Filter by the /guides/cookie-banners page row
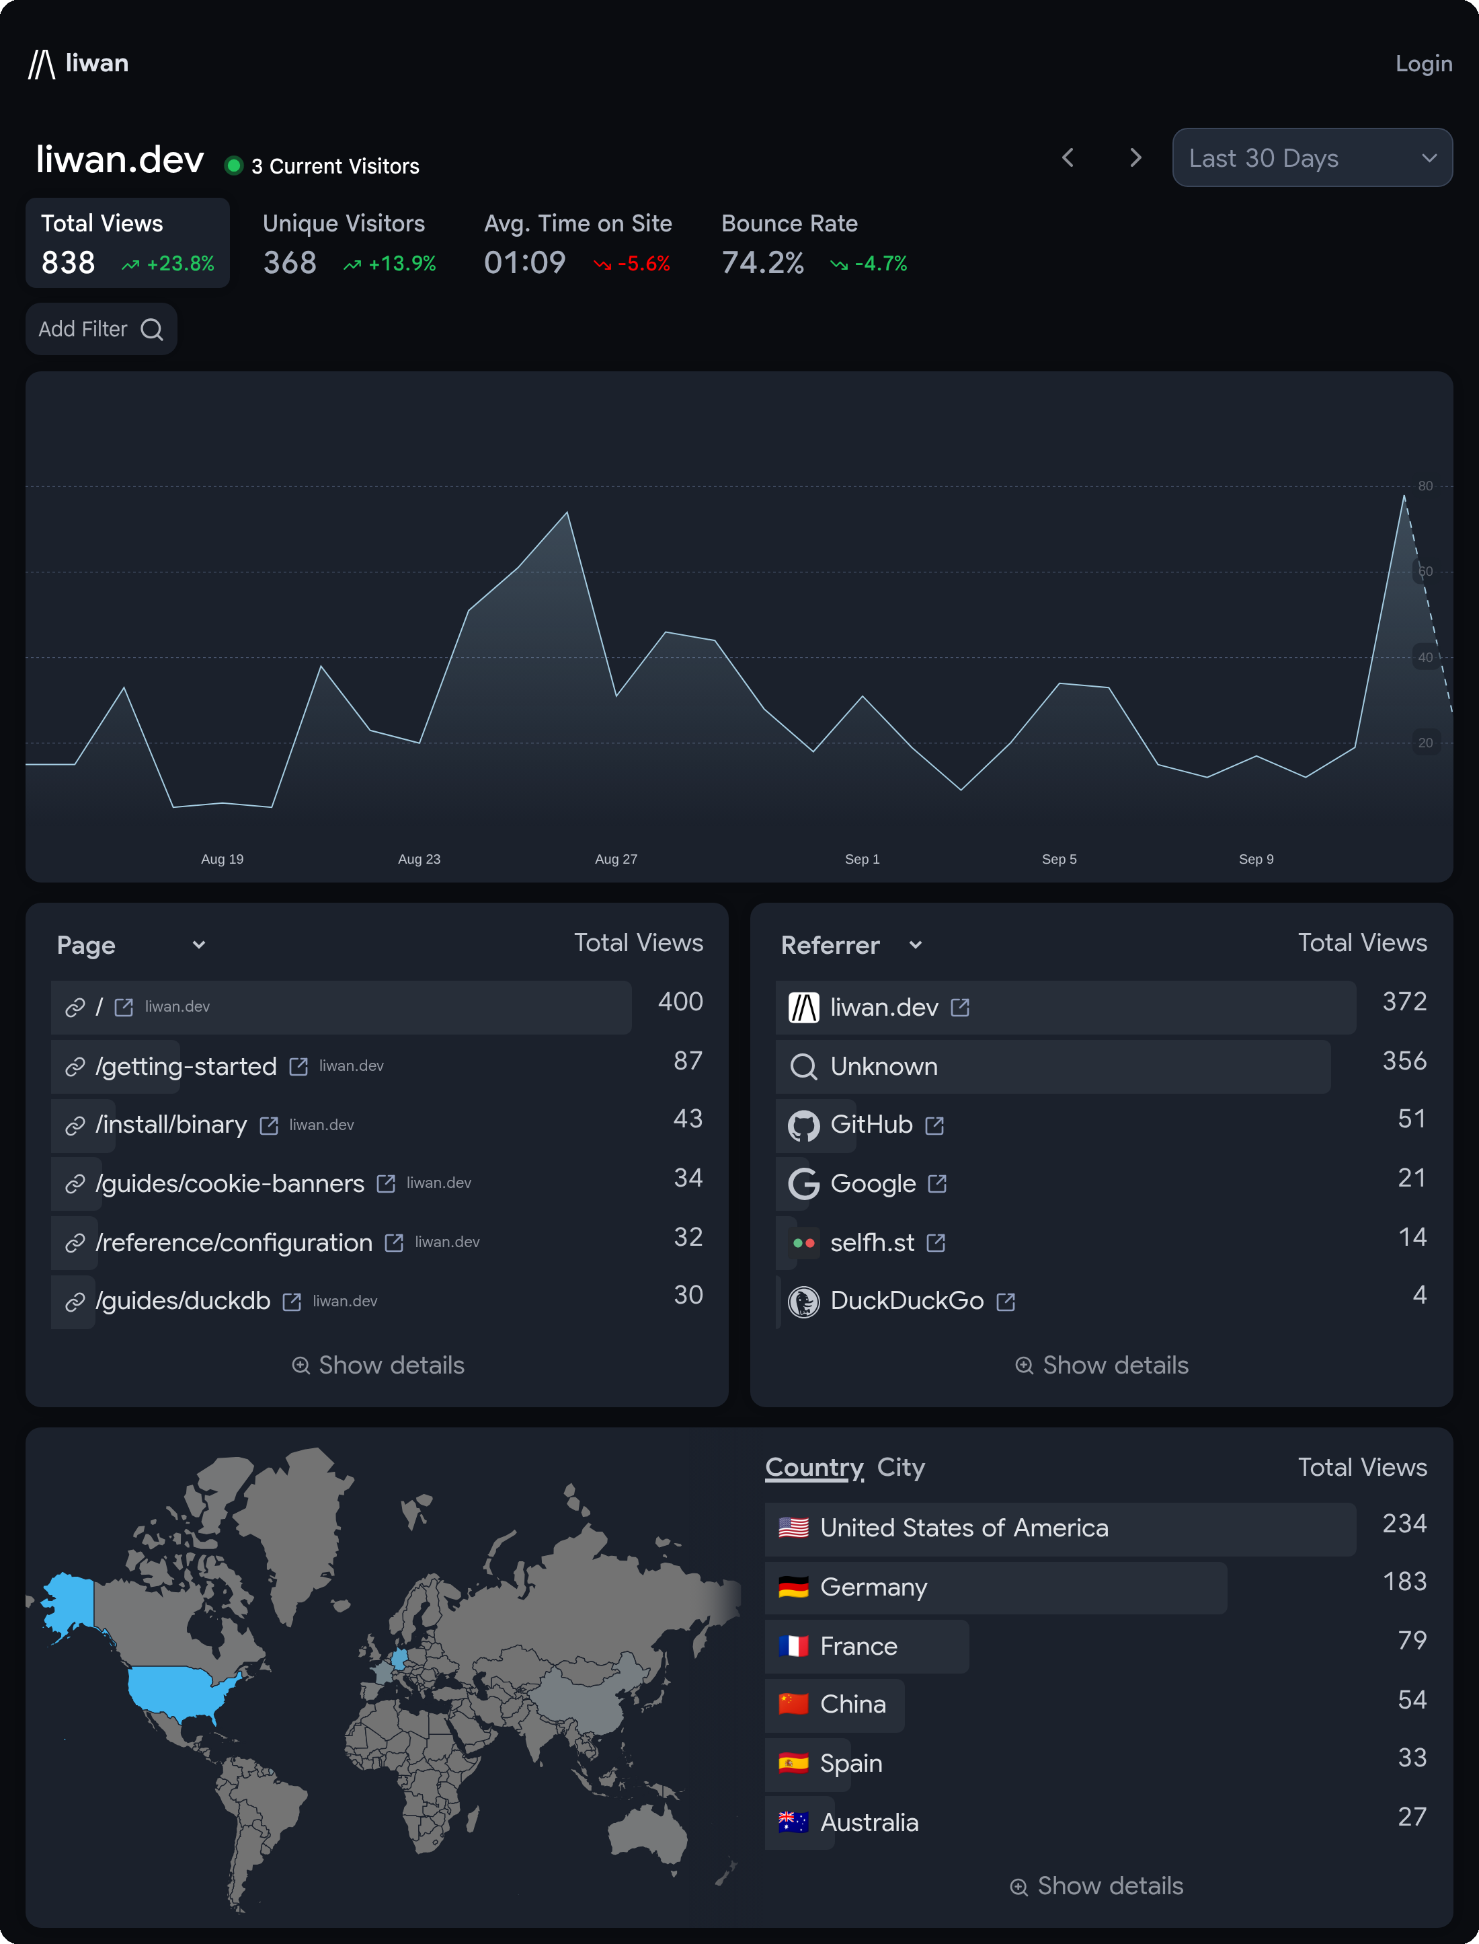The width and height of the screenshot is (1479, 1944). 376,1184
